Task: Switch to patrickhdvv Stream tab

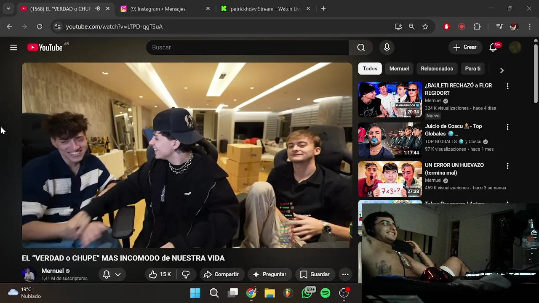Action: click(265, 8)
